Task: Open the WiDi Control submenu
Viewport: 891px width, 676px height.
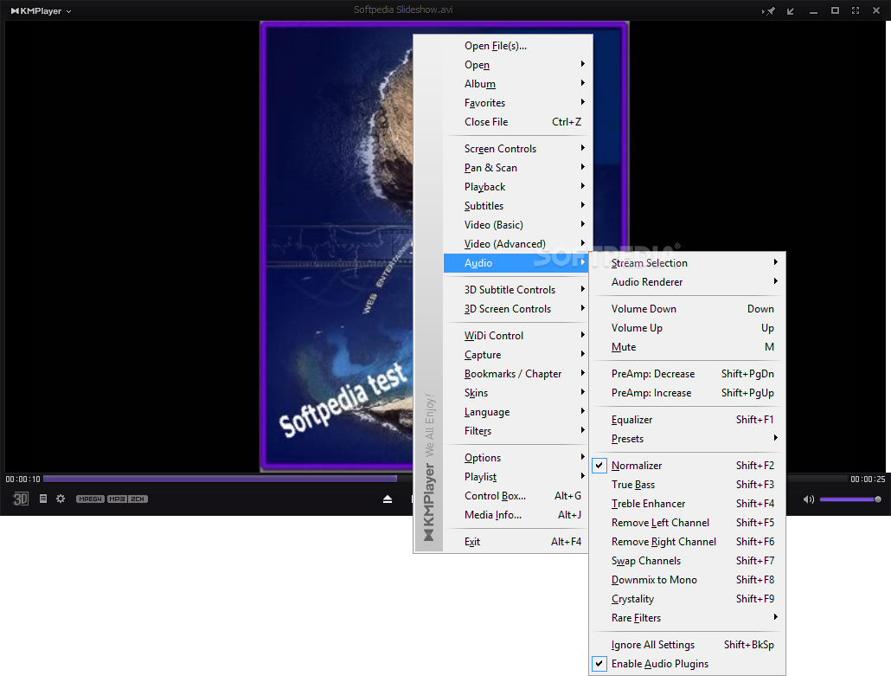Action: (516, 336)
